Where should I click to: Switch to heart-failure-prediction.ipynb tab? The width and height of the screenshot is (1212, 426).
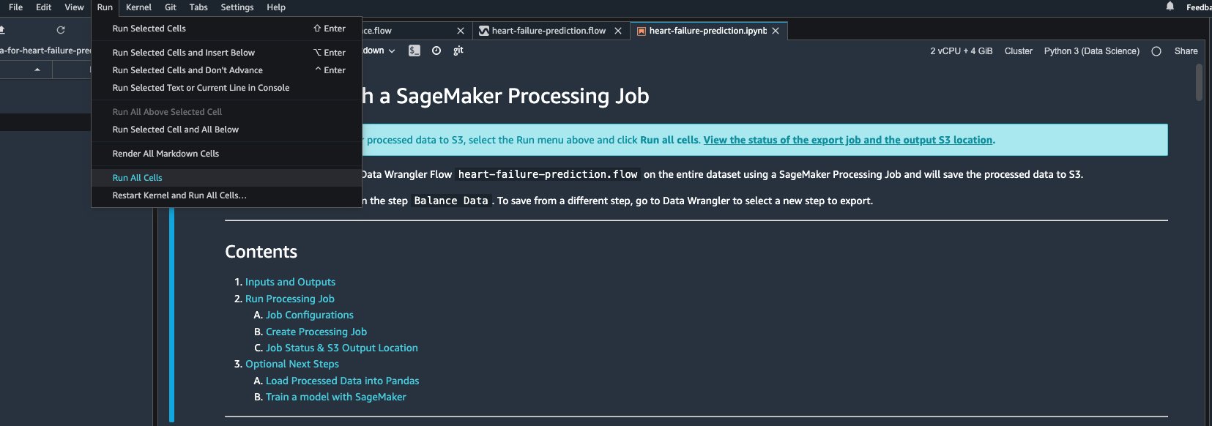[x=707, y=31]
